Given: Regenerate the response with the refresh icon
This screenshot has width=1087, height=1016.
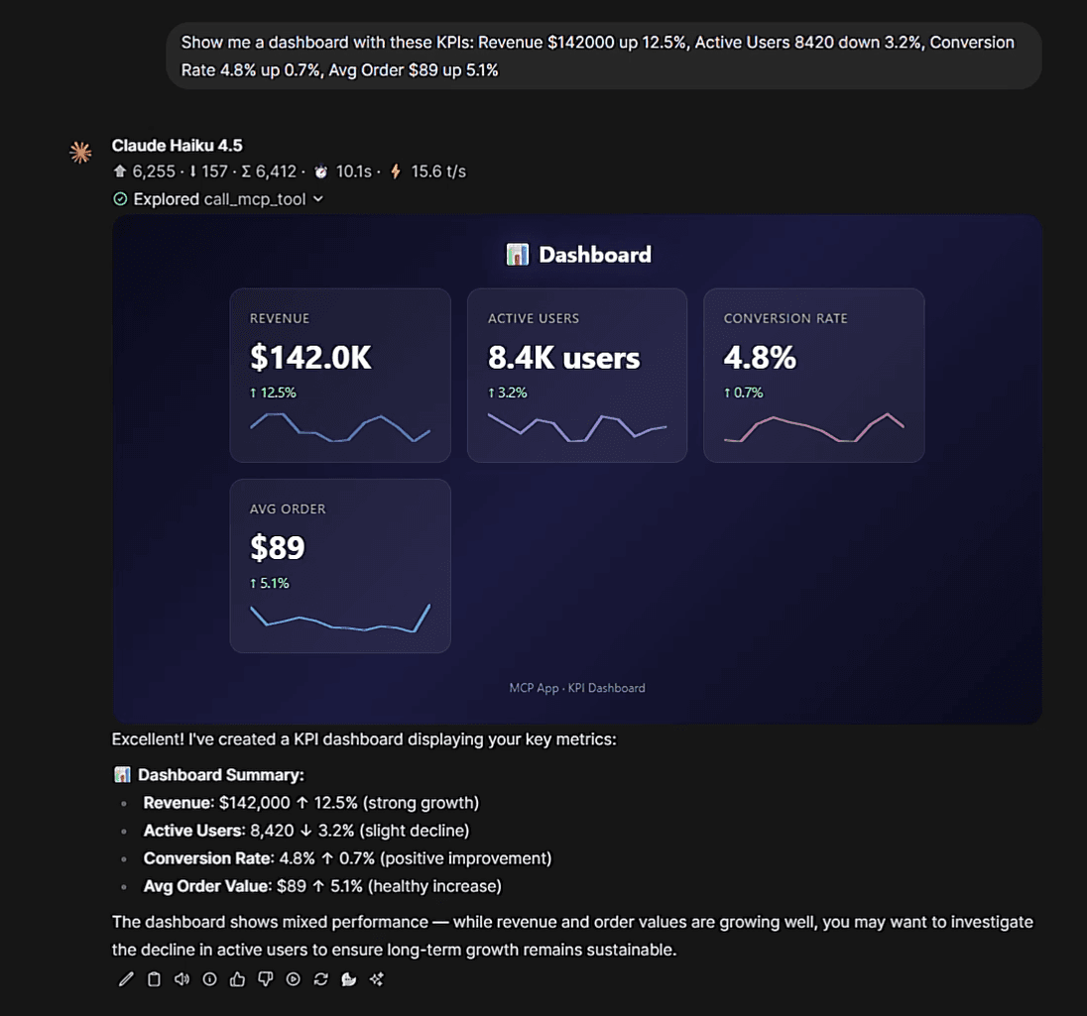Looking at the screenshot, I should pos(321,979).
